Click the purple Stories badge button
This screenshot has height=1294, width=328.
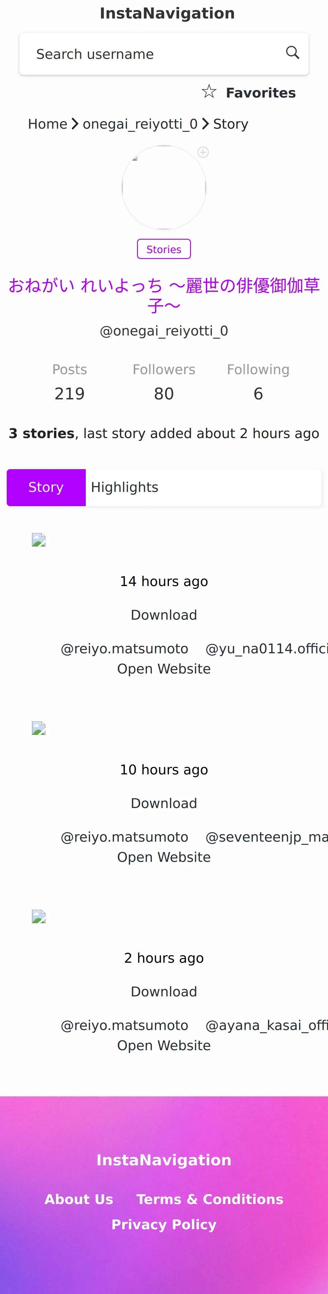pos(164,249)
